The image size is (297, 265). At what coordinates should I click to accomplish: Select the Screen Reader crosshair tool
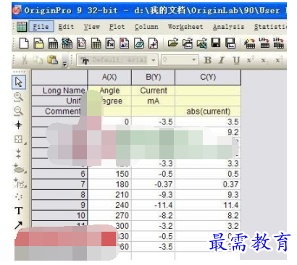(18, 125)
